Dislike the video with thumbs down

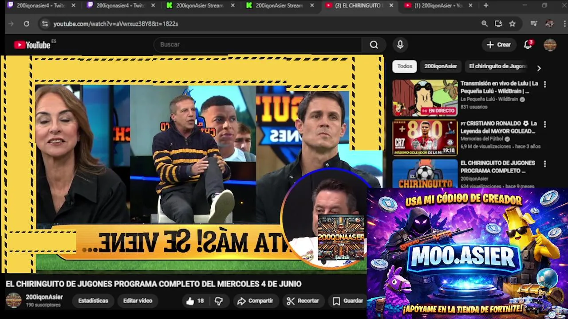[x=219, y=301]
